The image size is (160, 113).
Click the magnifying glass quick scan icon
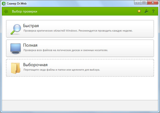[x=16, y=29]
